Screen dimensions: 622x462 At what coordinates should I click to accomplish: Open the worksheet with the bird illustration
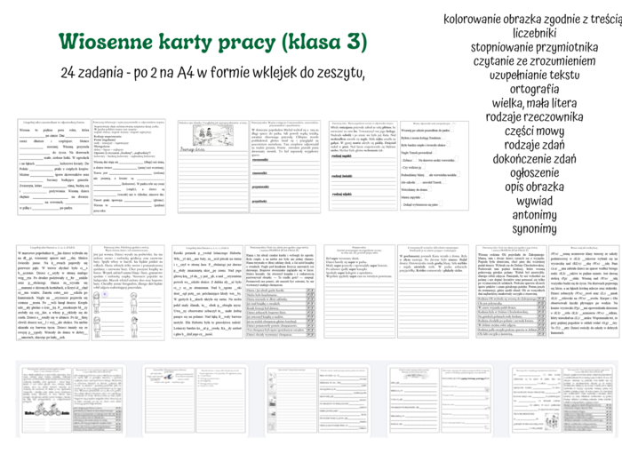(x=170, y=400)
